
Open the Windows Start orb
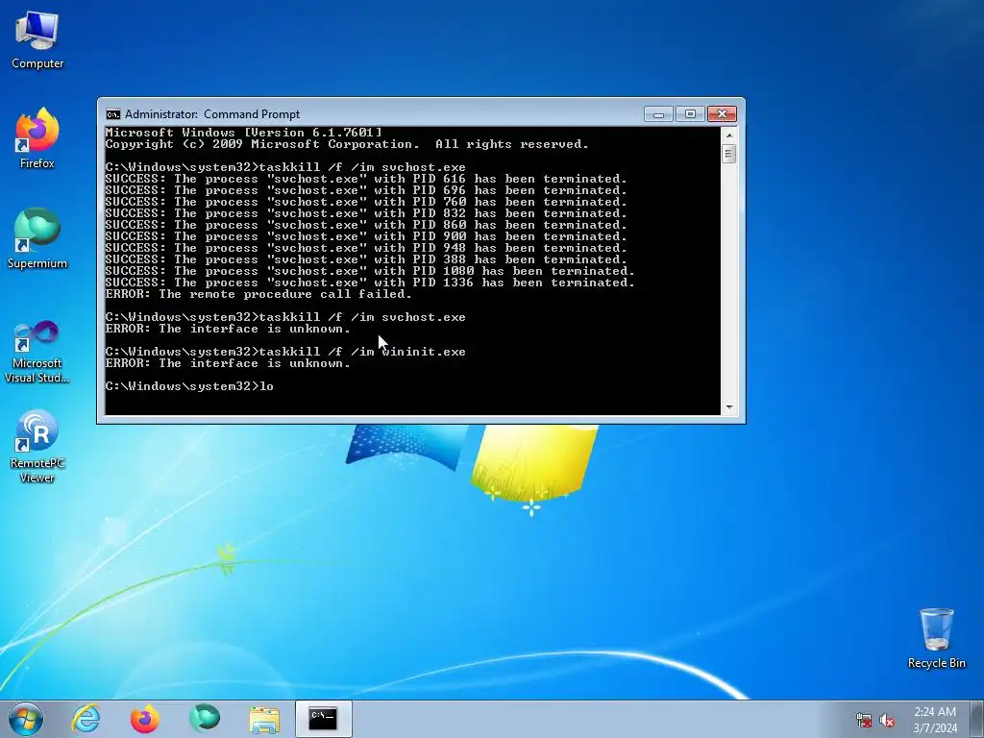26,719
